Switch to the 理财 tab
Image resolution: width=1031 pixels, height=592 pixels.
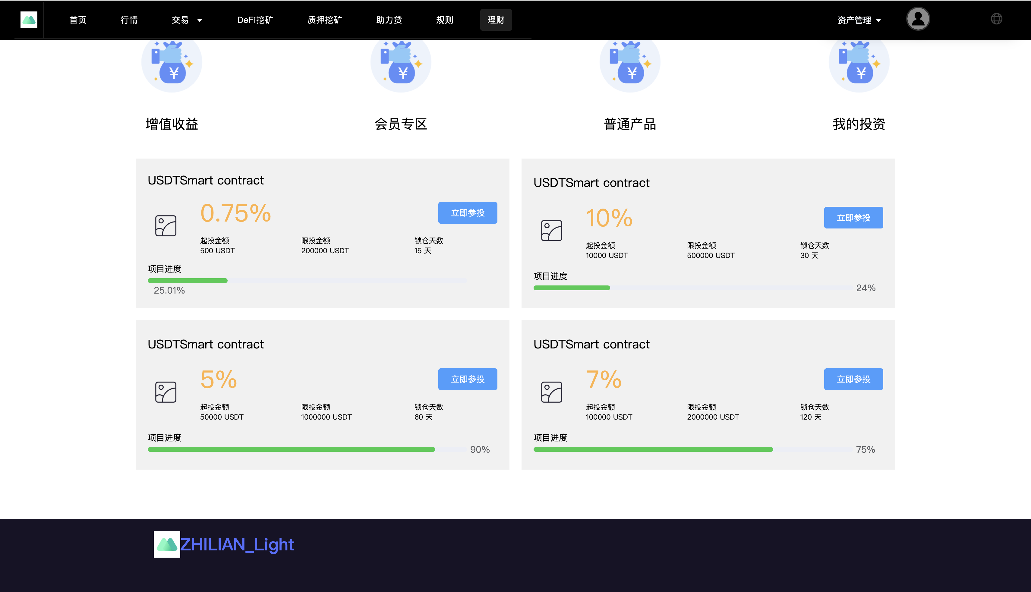(x=496, y=20)
